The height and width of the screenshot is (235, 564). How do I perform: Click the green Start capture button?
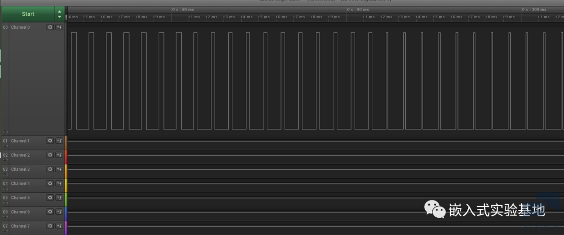[x=28, y=14]
